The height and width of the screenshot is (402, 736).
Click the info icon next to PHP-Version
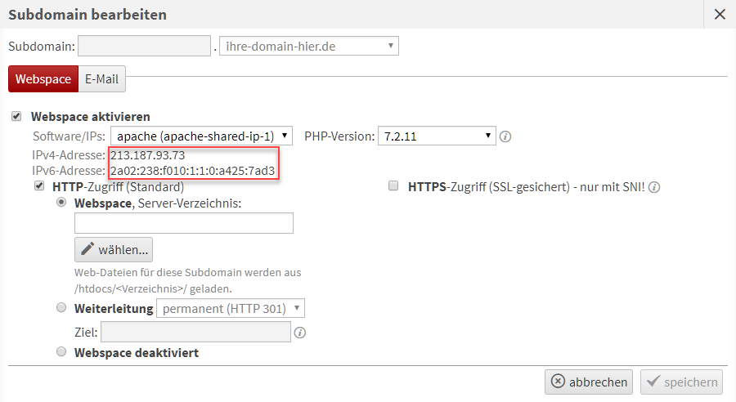[x=505, y=136]
